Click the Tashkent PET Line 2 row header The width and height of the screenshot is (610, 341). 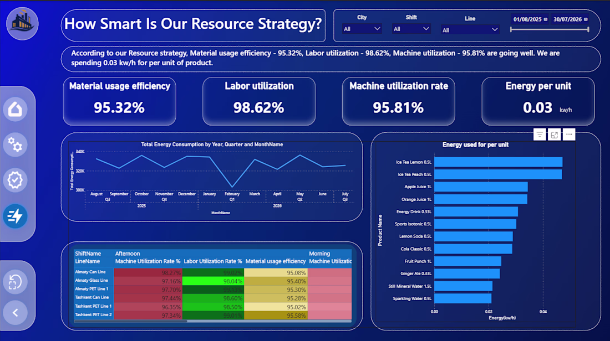click(93, 314)
